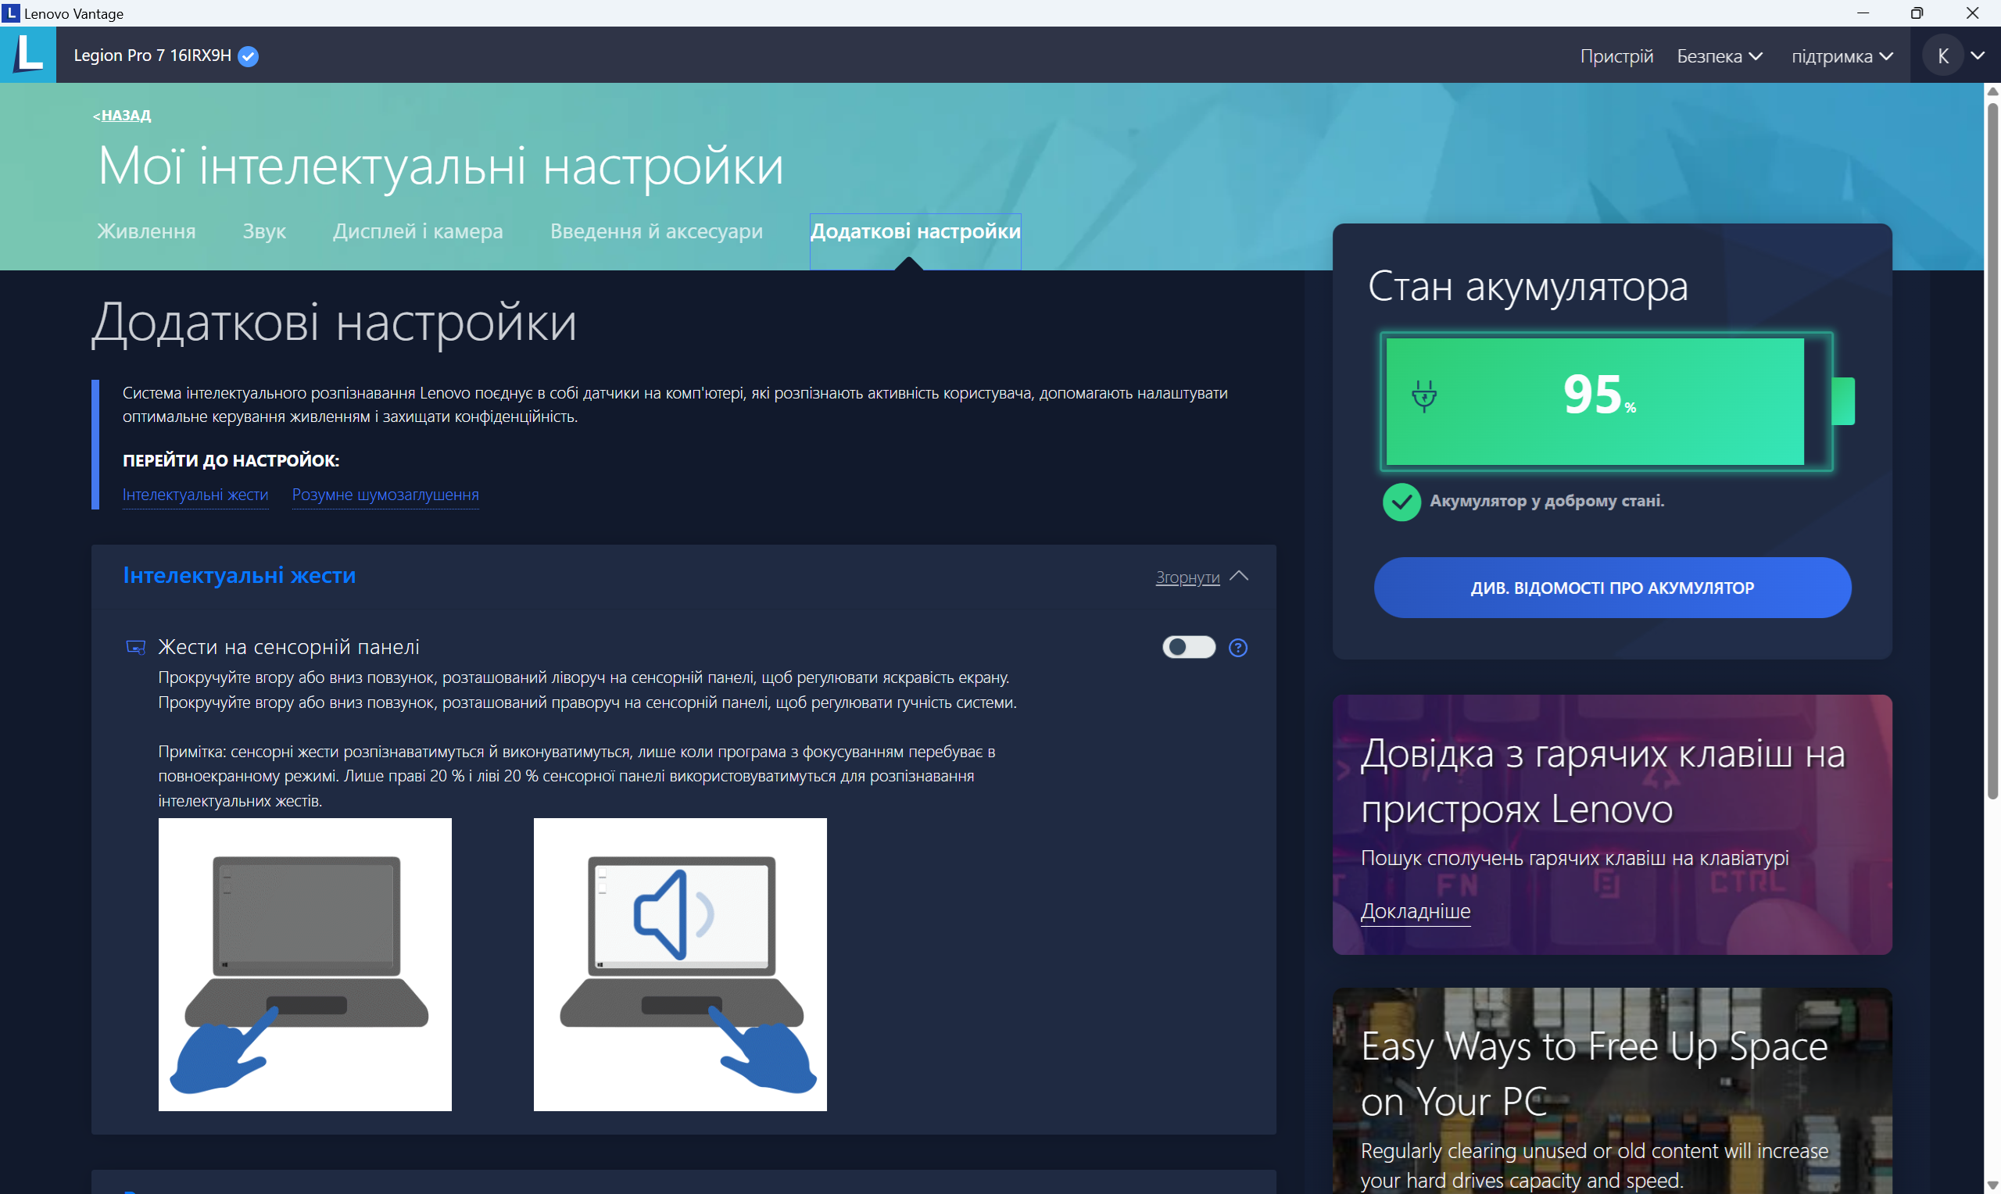
Task: Open the Безпека dropdown menu
Action: [x=1720, y=56]
